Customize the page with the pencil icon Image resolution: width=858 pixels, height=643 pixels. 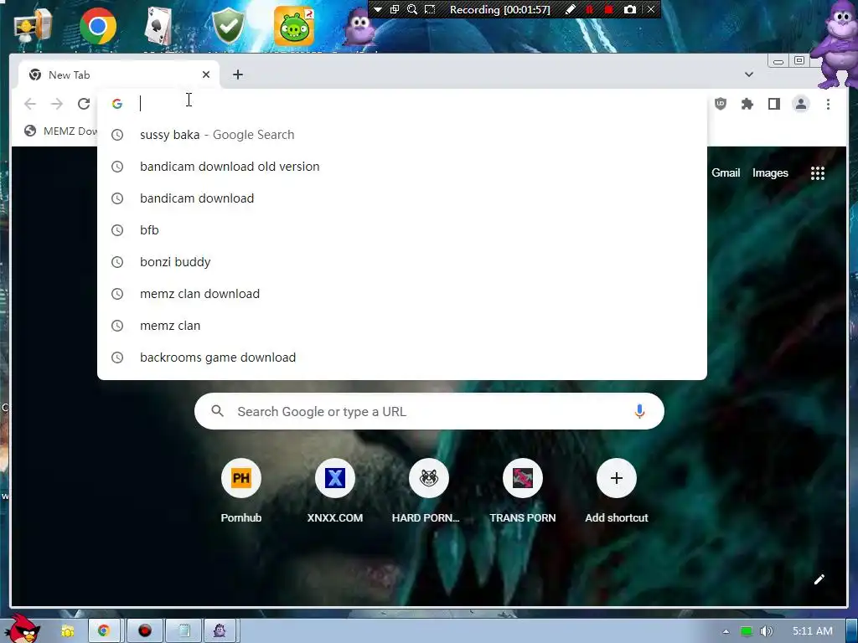point(819,579)
